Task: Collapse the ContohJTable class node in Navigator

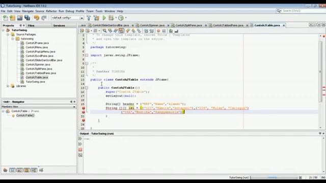Action: coord(4,111)
